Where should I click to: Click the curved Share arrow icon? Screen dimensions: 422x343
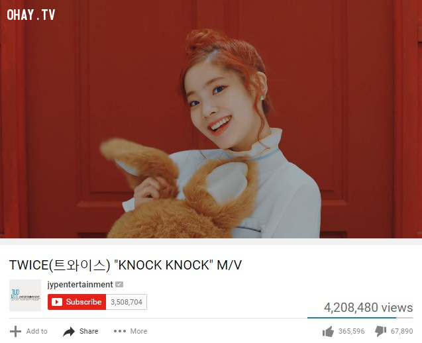click(x=69, y=332)
